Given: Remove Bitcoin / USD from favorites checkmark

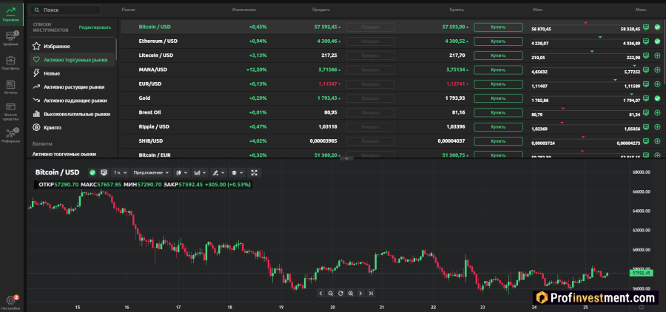Looking at the screenshot, I should (x=657, y=27).
